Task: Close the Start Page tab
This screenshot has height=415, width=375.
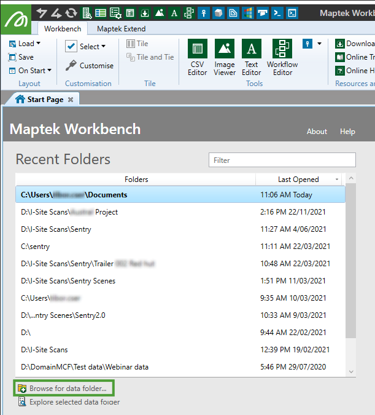Action: [x=71, y=100]
